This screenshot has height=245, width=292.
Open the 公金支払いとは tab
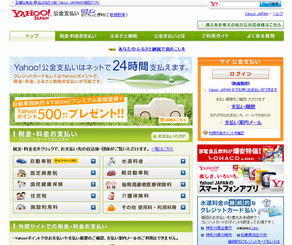point(169,36)
